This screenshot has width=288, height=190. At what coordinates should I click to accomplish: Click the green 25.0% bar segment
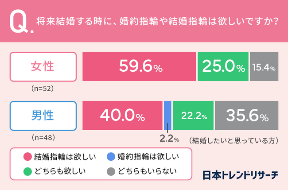coord(223,67)
